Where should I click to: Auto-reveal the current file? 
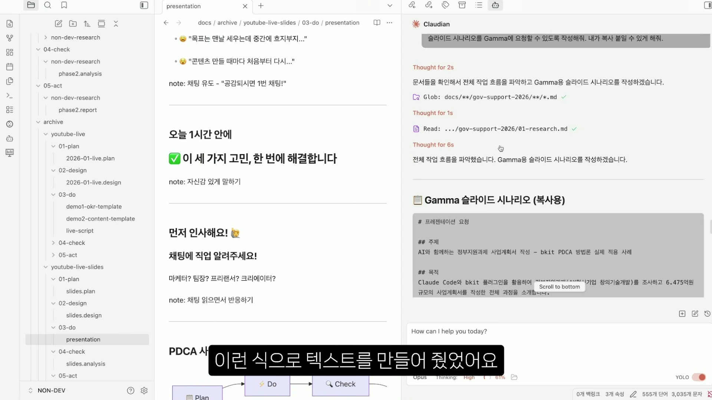pos(101,24)
